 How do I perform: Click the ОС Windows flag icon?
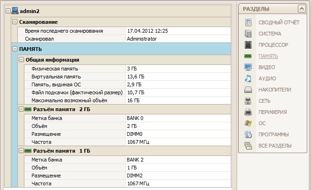[248, 123]
